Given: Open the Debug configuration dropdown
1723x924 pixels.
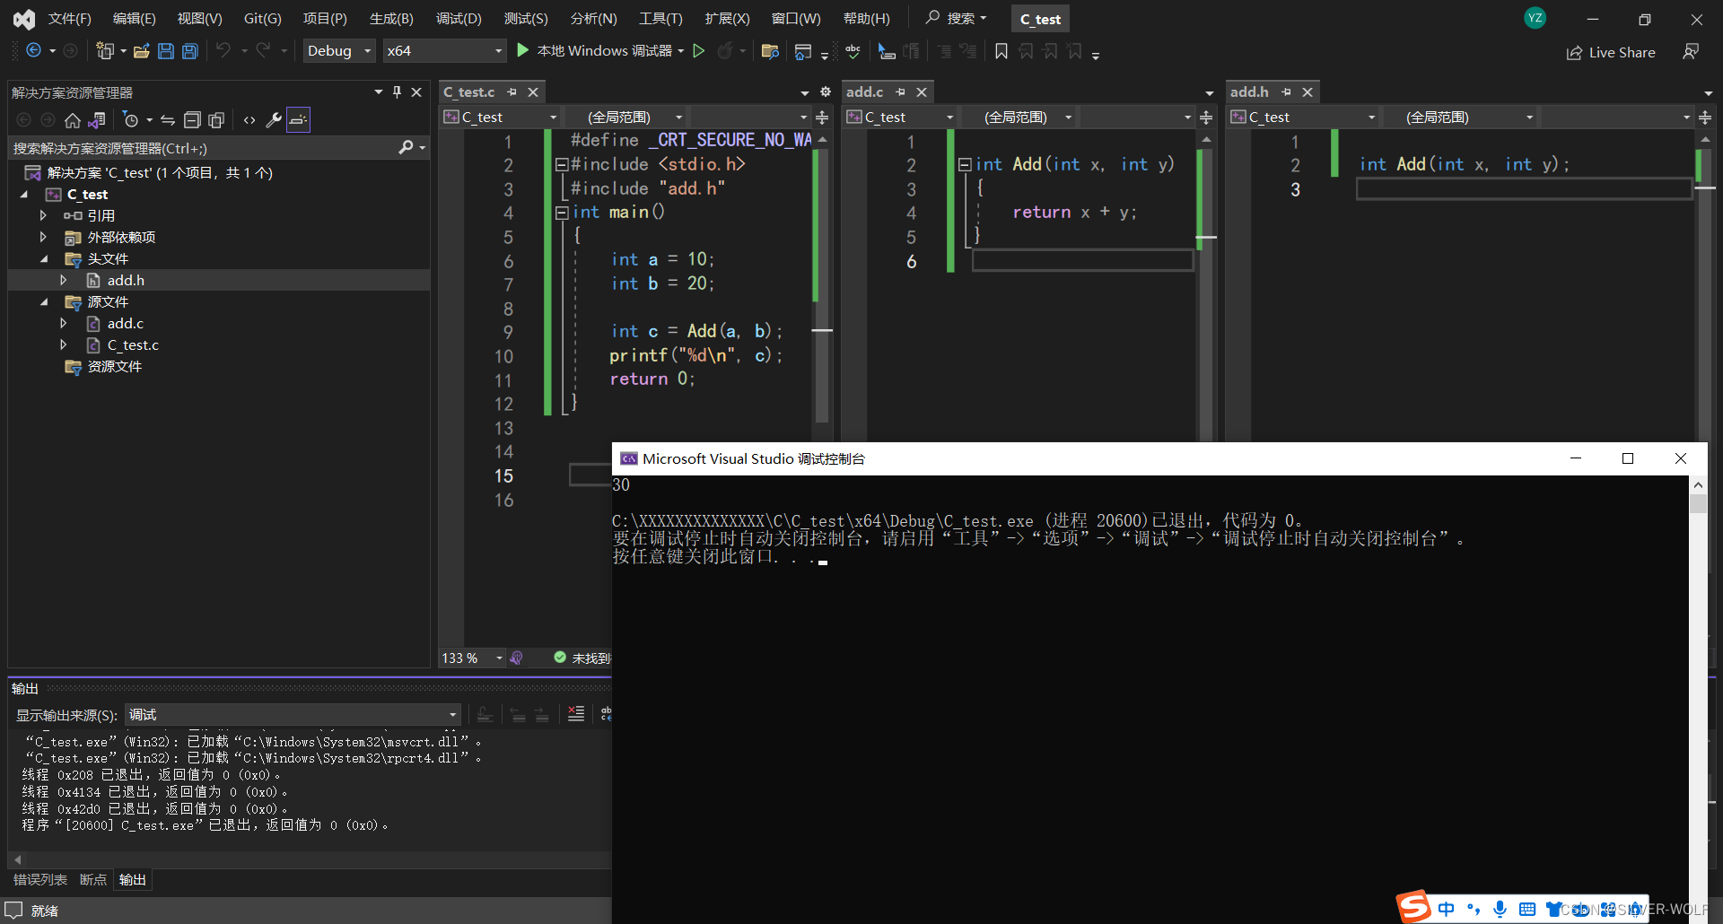Looking at the screenshot, I should pos(338,51).
